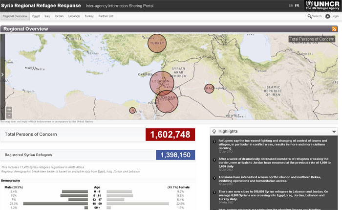Open the Regional Overview tab
342x210 pixels.
click(x=15, y=16)
